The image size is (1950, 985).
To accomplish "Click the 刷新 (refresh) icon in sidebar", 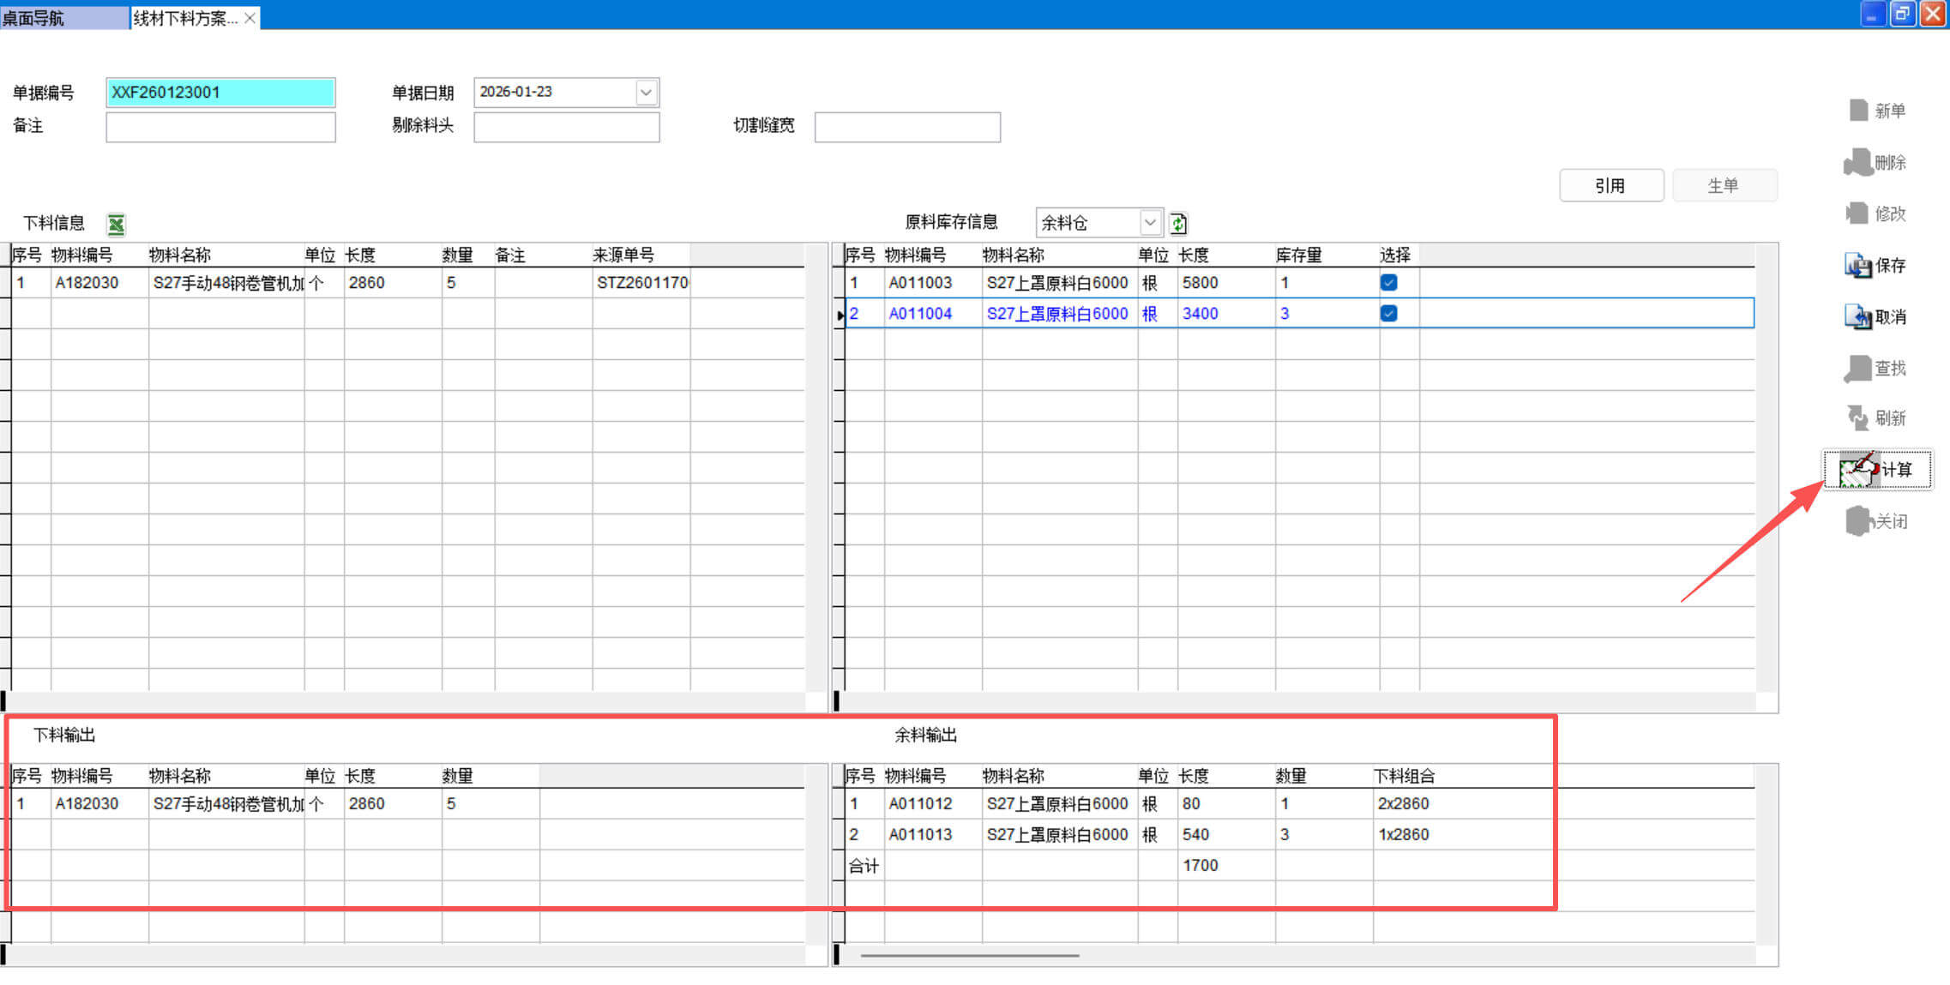I will [x=1857, y=418].
